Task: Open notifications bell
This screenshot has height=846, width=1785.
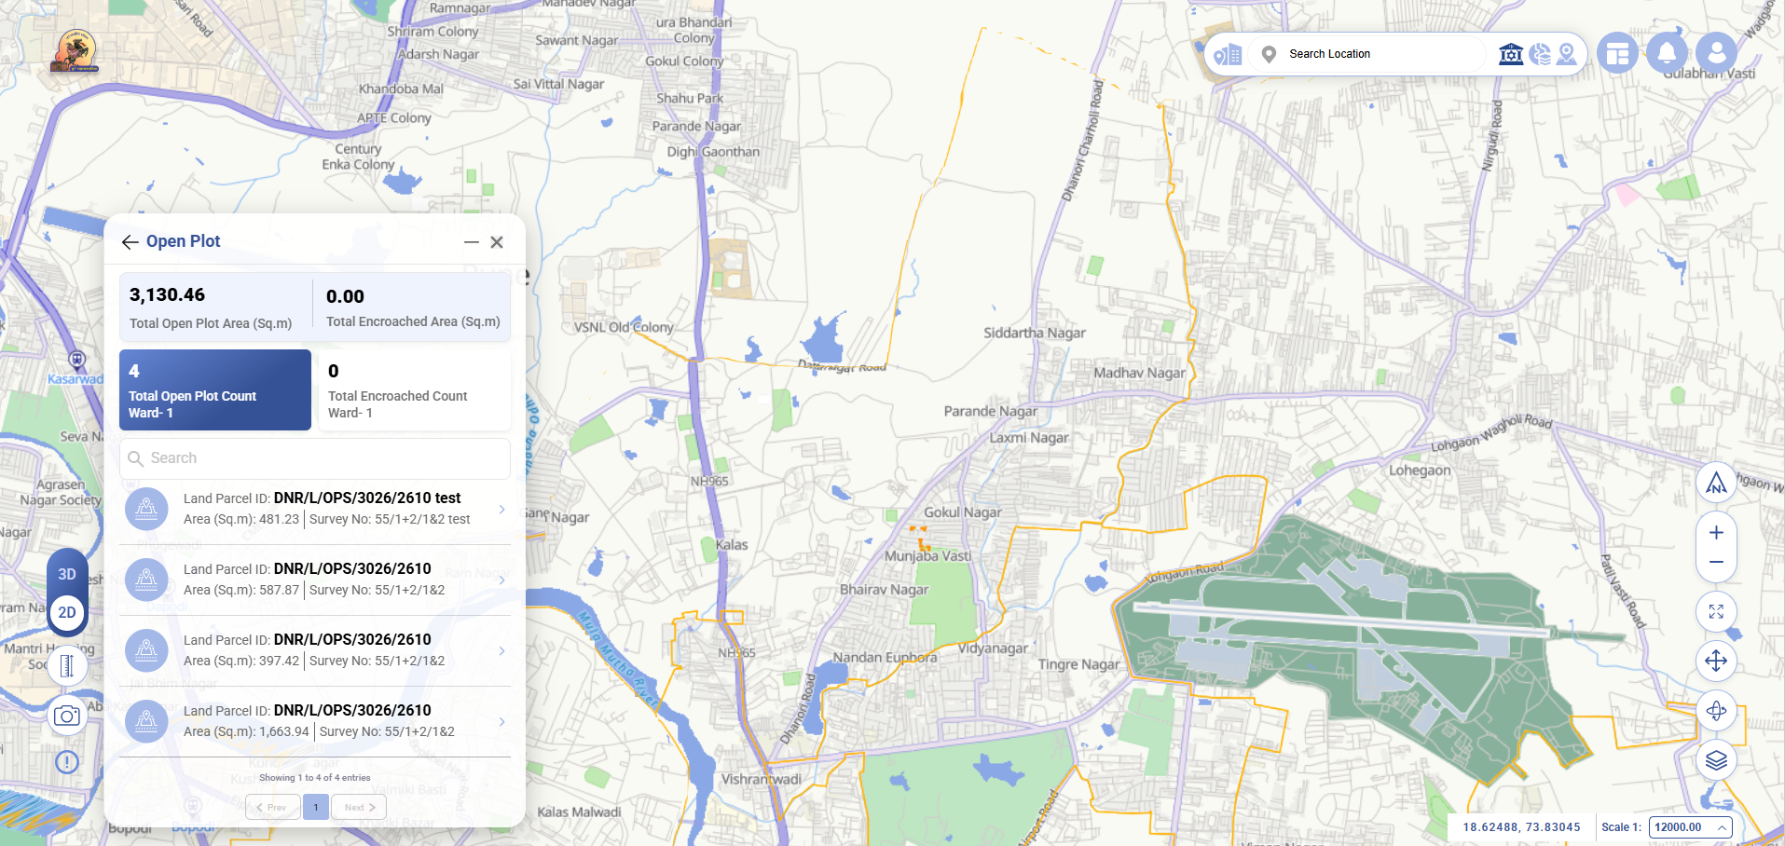Action: coord(1667,53)
